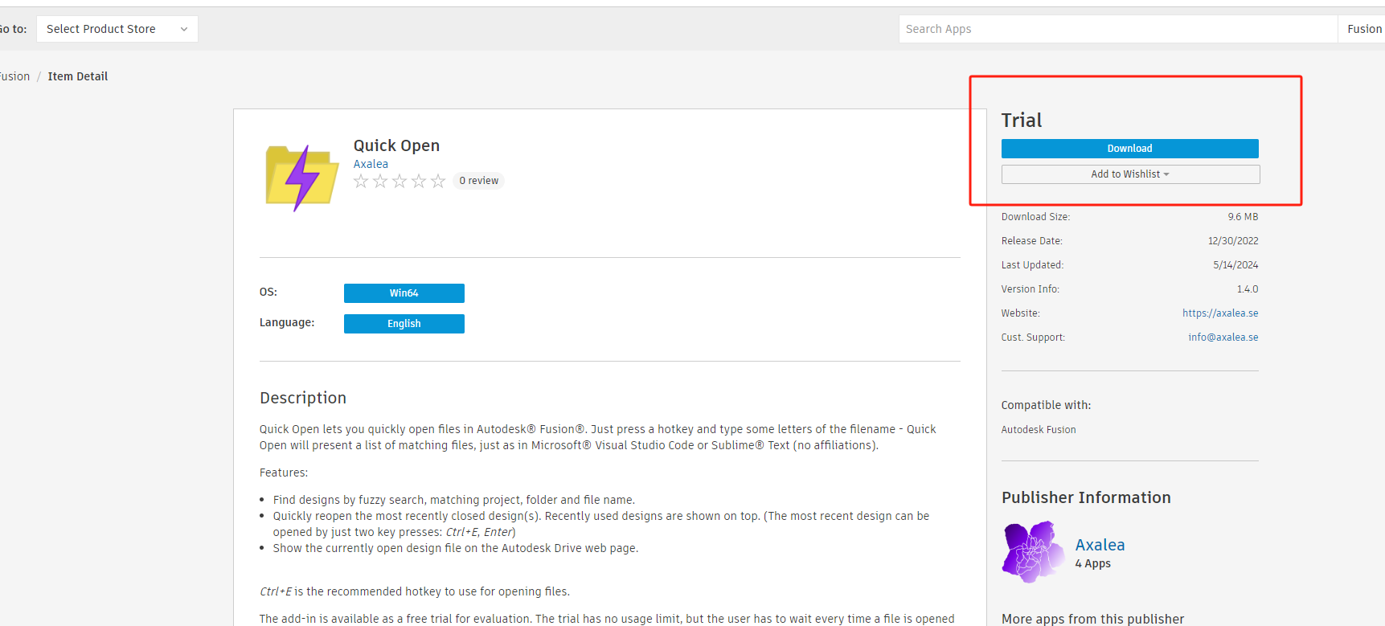The height and width of the screenshot is (626, 1385).
Task: Click the Axalea purple flower publisher logo
Action: [x=1034, y=551]
